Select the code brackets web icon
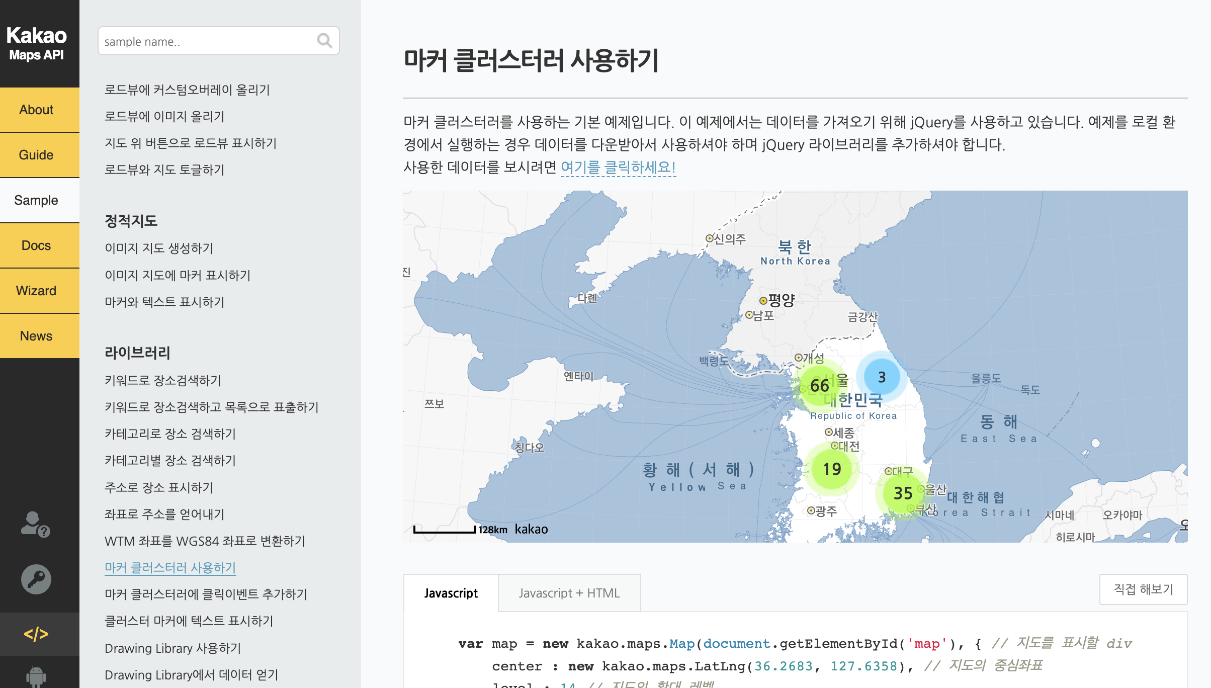This screenshot has height=688, width=1211. click(36, 634)
